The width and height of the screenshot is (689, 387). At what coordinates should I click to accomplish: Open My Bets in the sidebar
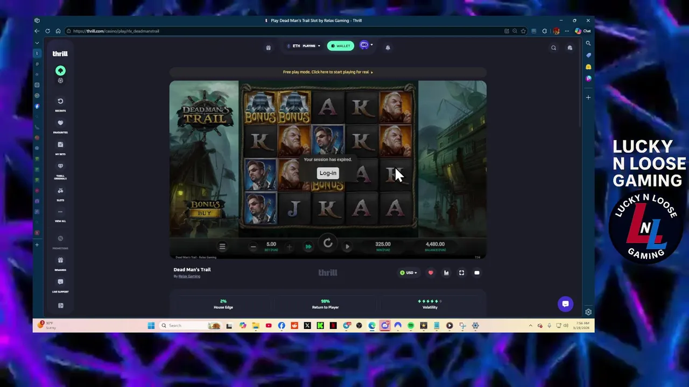[60, 147]
